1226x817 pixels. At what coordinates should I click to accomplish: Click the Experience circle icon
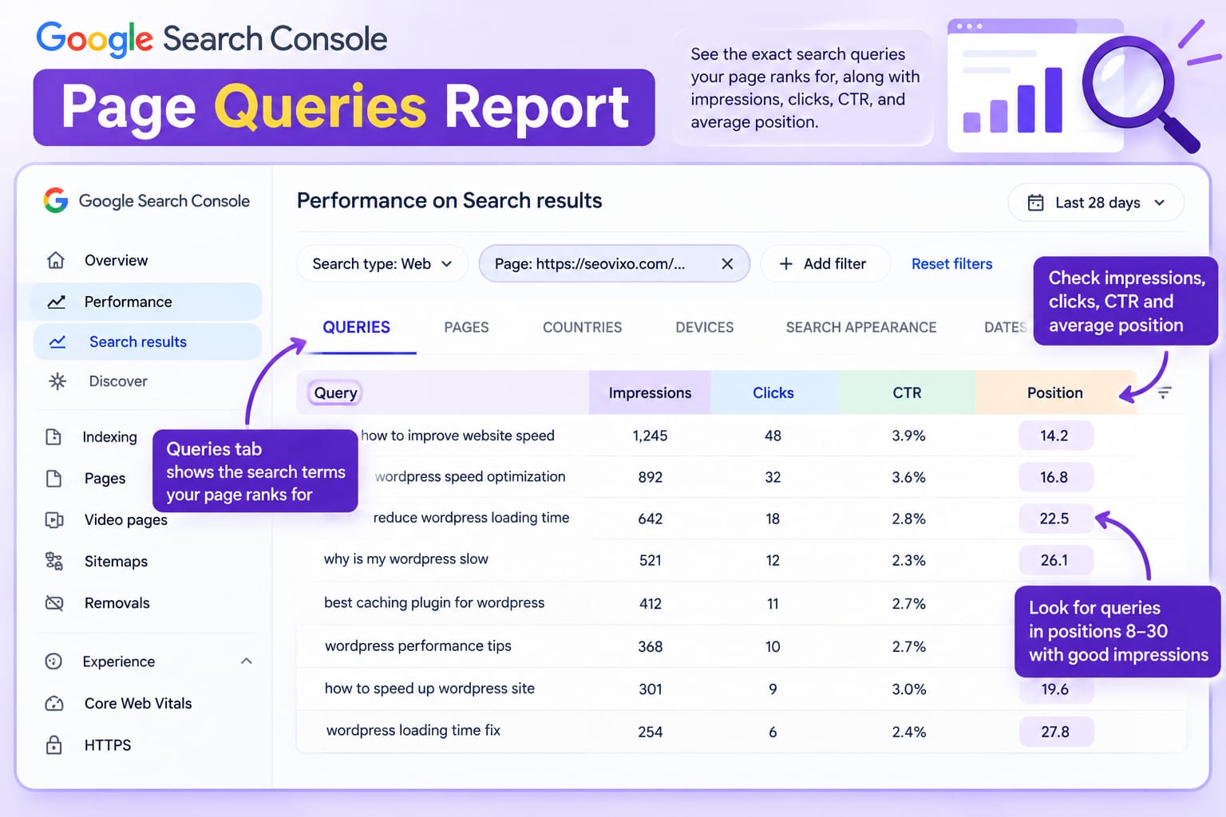tap(53, 661)
